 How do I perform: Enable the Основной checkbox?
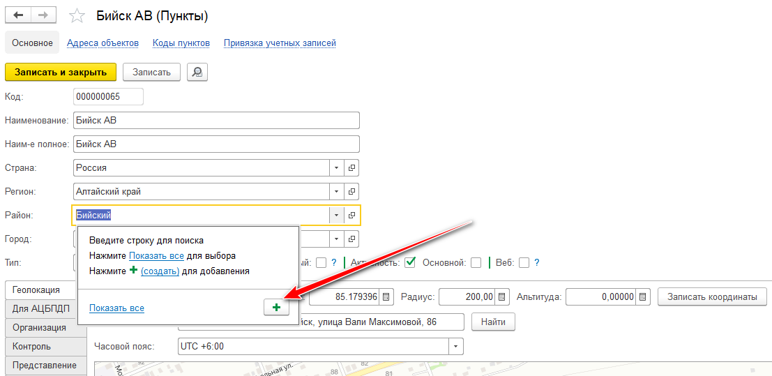click(476, 263)
